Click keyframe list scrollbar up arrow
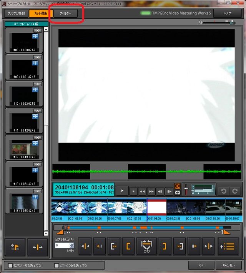Screen dimensions: 246x273 46,29
